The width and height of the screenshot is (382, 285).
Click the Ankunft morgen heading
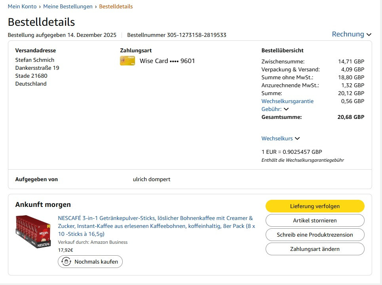[x=43, y=205]
